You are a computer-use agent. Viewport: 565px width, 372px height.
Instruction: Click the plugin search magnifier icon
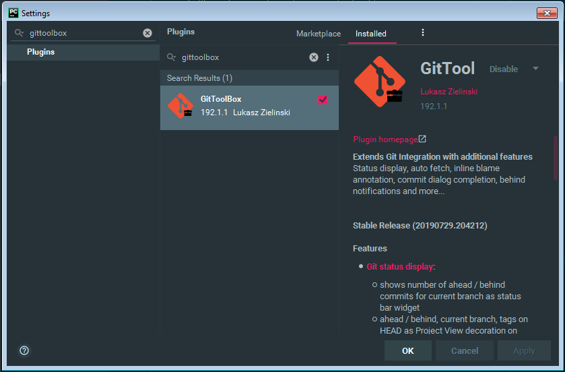171,57
